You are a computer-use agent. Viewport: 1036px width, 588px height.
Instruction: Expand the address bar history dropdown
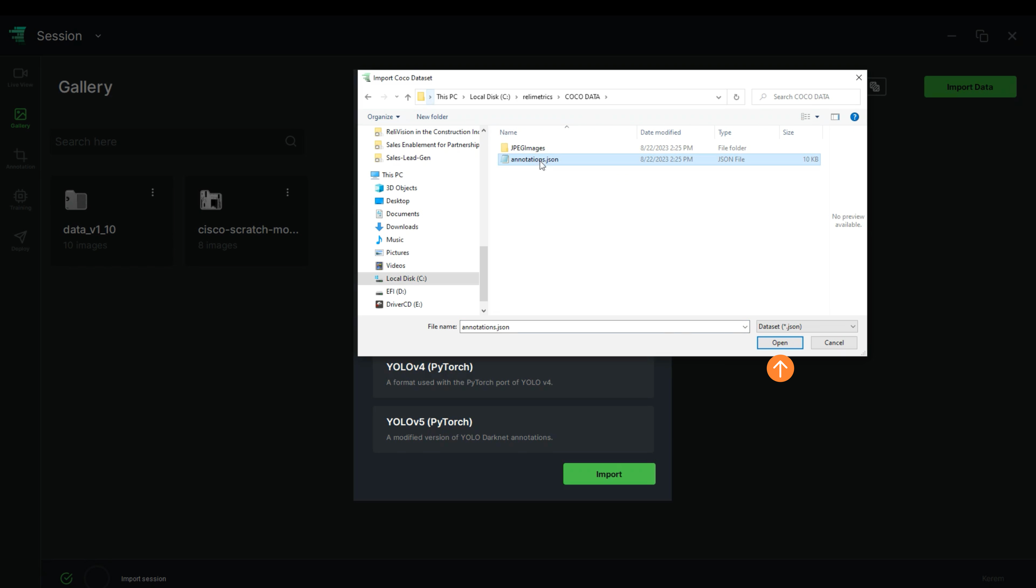pyautogui.click(x=718, y=97)
